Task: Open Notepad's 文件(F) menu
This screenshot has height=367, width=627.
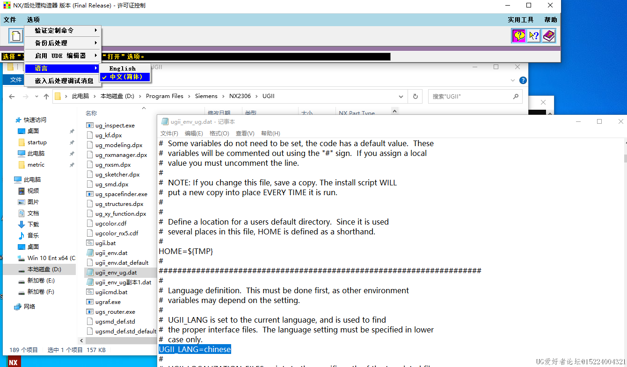Action: point(169,134)
